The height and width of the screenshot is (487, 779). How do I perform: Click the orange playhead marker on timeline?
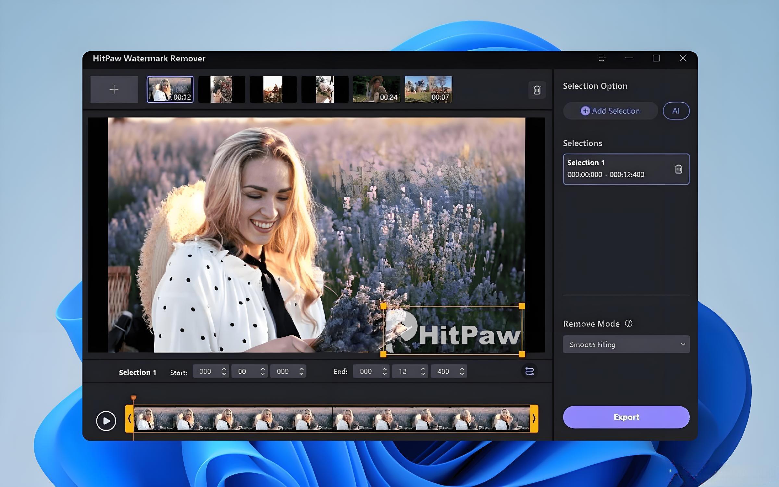(x=133, y=398)
